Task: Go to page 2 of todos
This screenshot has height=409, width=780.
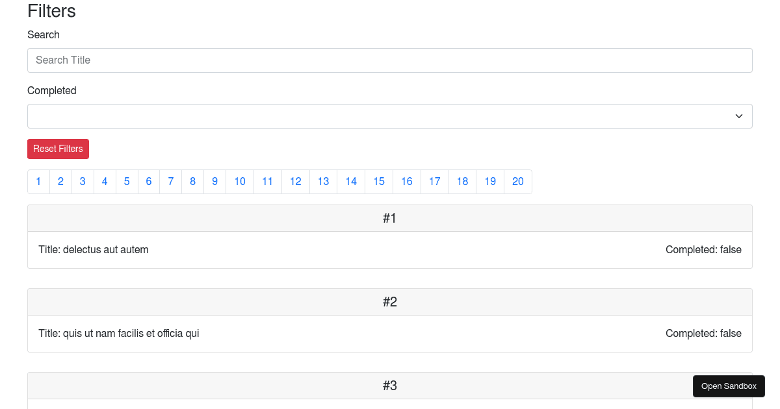Action: point(60,182)
